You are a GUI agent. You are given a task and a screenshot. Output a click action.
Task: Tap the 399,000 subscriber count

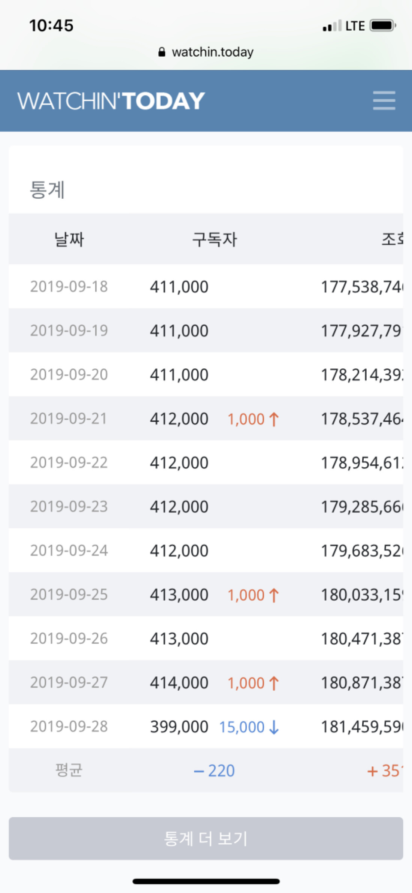point(179,727)
